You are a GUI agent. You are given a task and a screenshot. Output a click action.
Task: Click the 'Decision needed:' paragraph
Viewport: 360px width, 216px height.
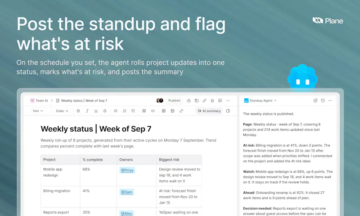point(285,211)
